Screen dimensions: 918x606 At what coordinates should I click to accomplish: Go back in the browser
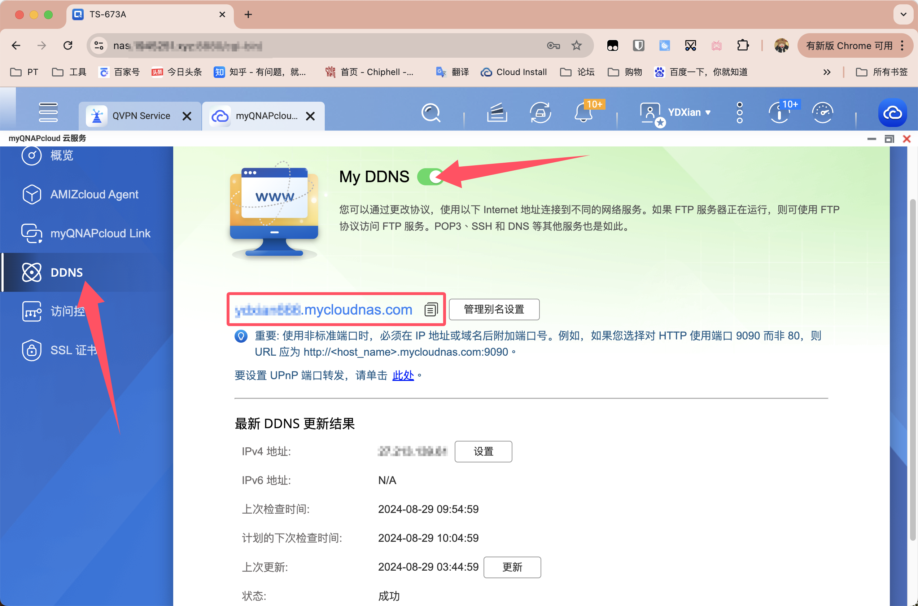16,45
